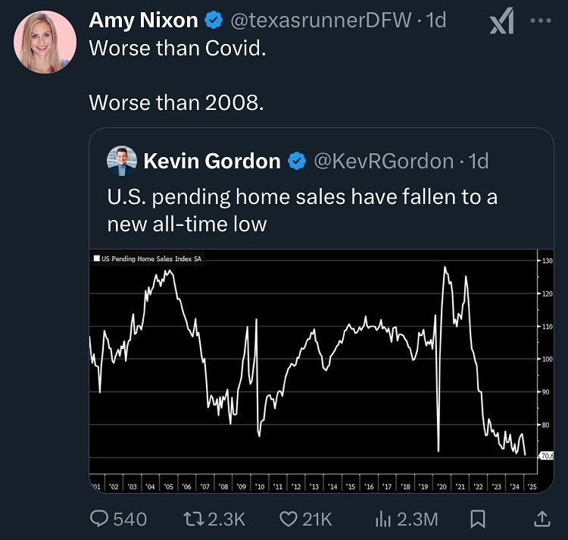Open Kevin Gordon's small avatar
The height and width of the screenshot is (540, 568).
[122, 161]
